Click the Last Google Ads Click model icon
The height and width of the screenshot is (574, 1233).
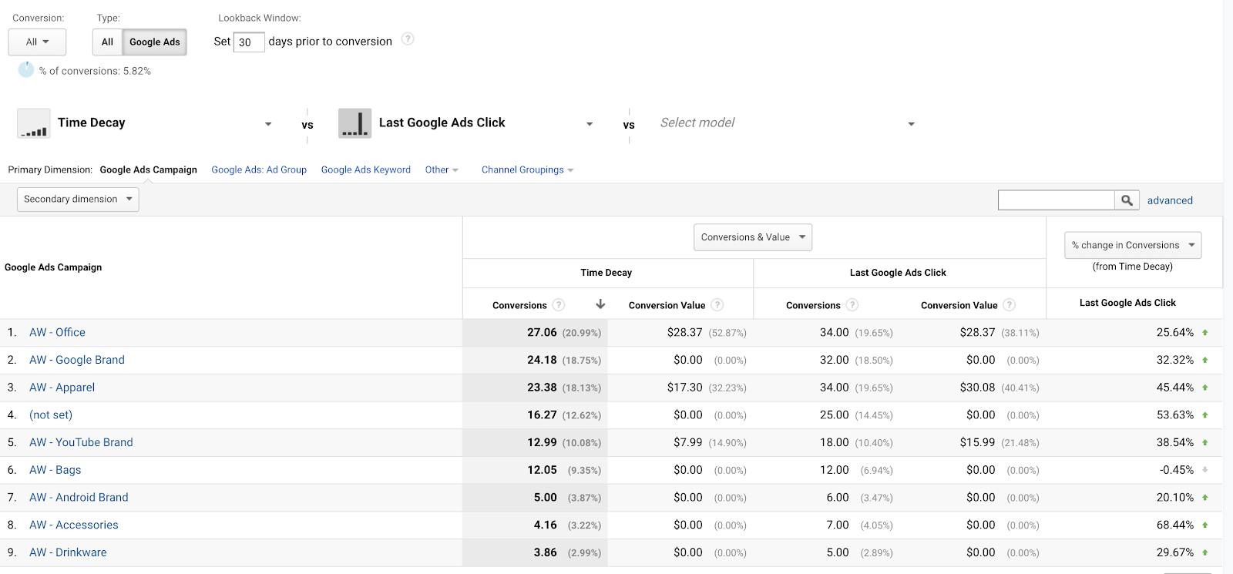click(355, 123)
